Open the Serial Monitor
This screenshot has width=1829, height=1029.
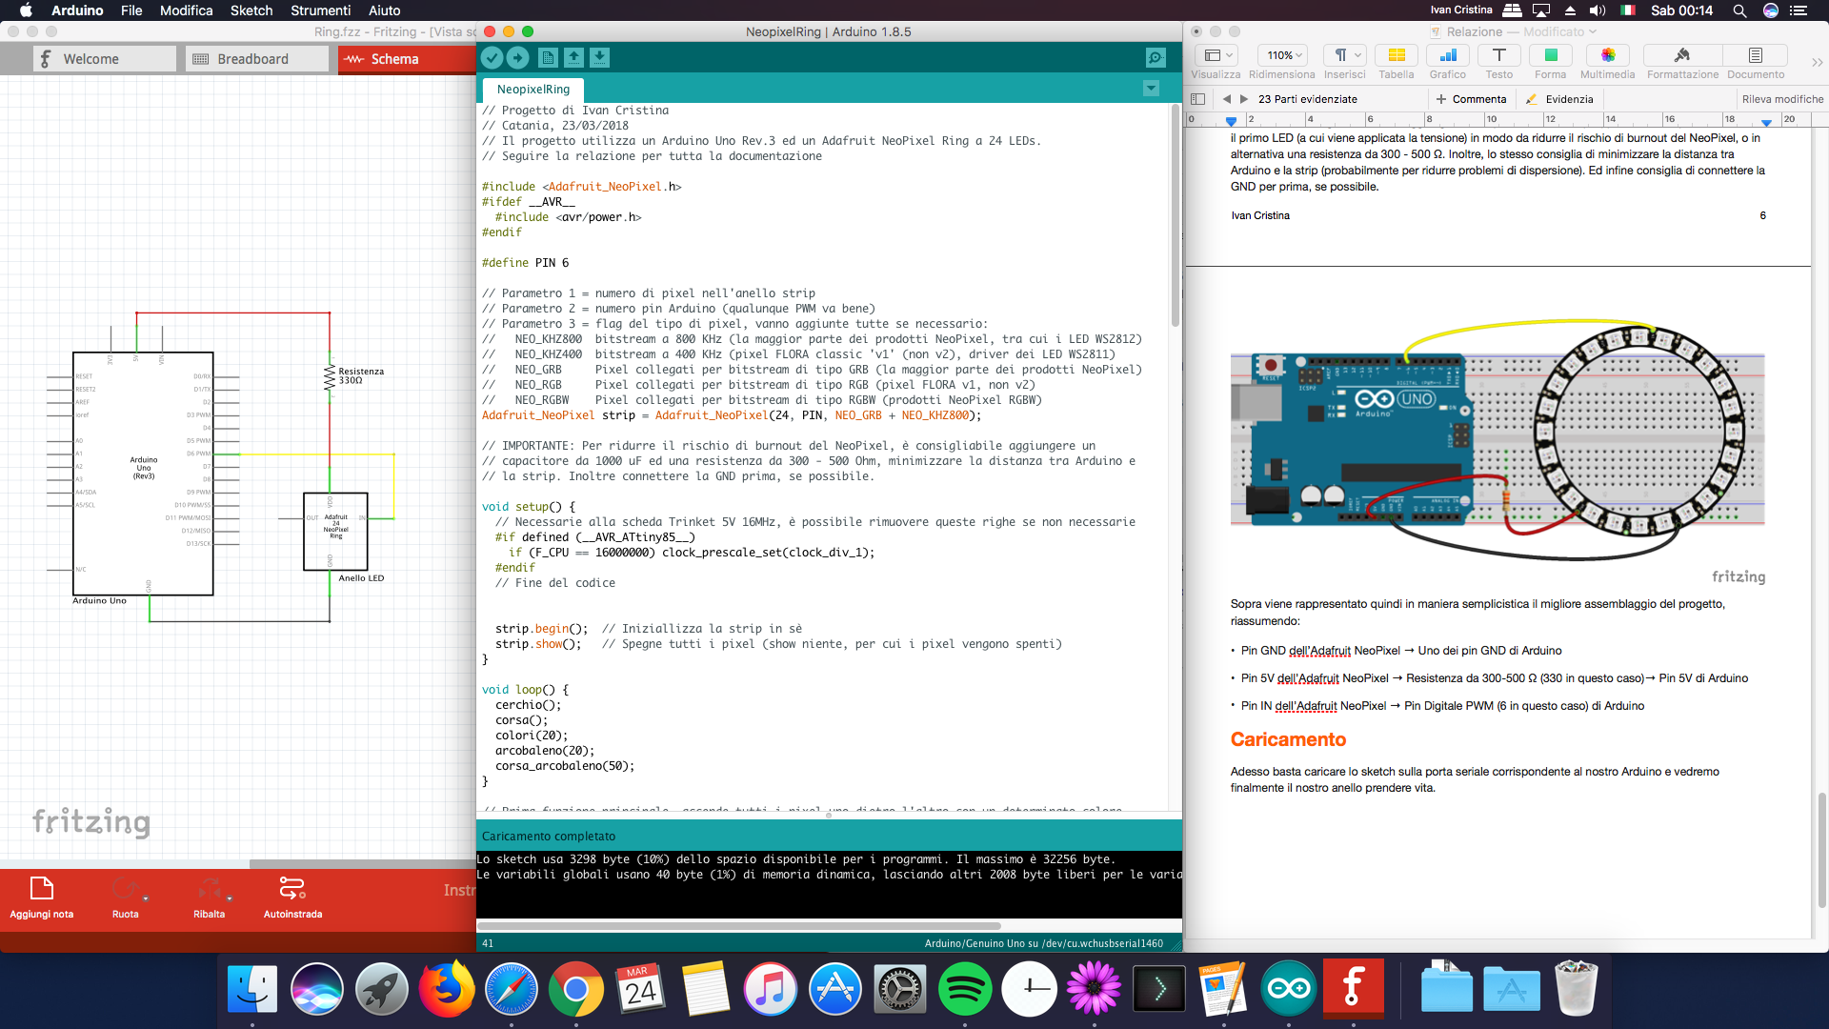[x=1155, y=58]
